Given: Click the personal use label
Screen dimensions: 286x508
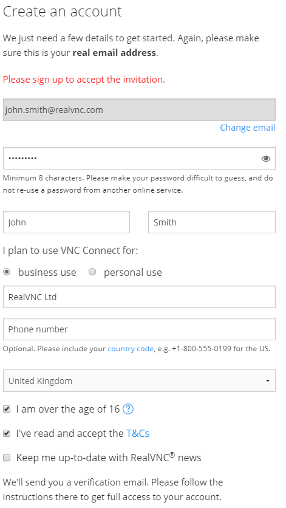Looking at the screenshot, I should [x=133, y=272].
